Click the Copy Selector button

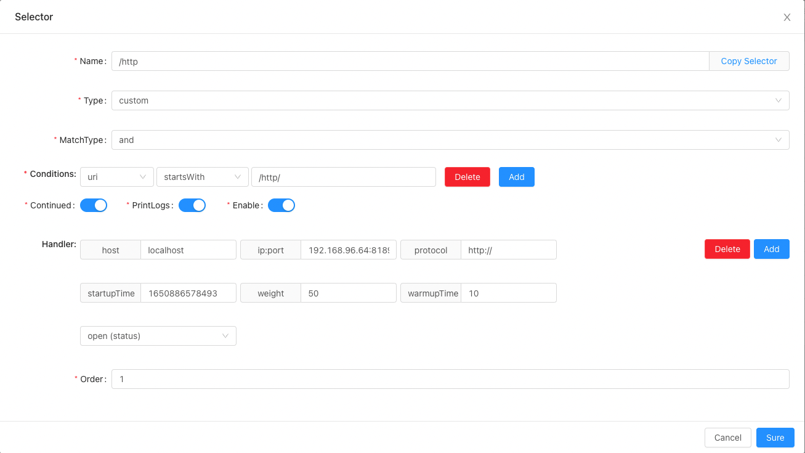(749, 61)
